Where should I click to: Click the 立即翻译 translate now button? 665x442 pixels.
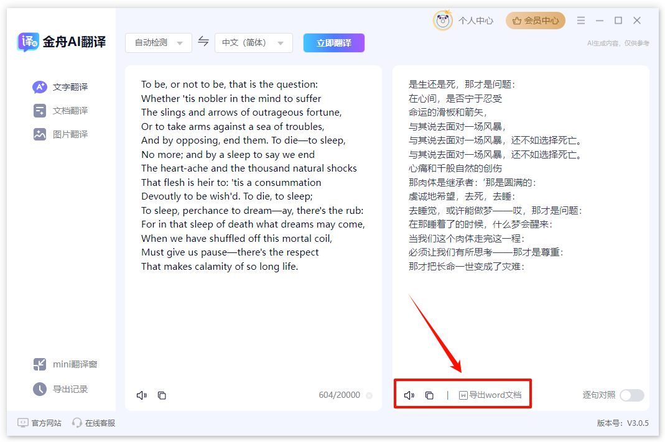point(333,42)
